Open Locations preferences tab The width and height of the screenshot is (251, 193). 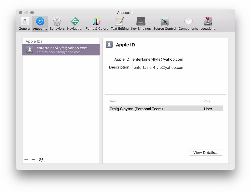tap(208, 24)
